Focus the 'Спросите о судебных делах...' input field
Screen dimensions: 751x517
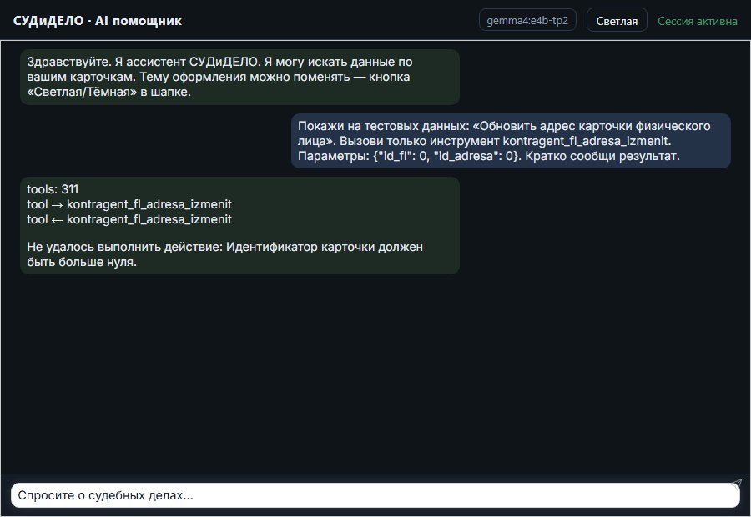tap(375, 495)
